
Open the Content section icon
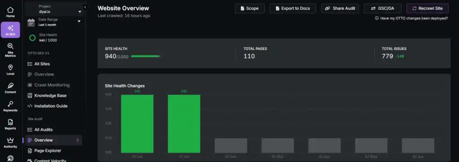pyautogui.click(x=10, y=88)
